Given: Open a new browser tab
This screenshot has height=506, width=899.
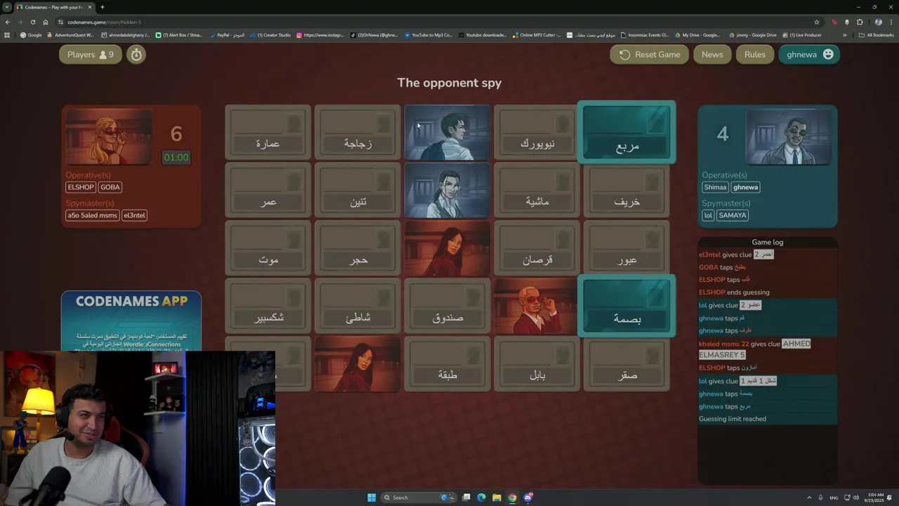Looking at the screenshot, I should click(102, 7).
